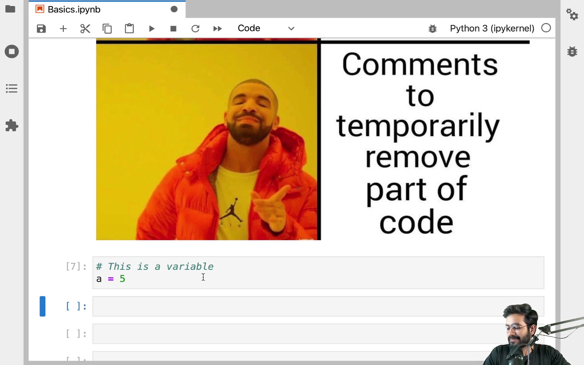Viewport: 584px width, 365px height.
Task: Focus the active empty code cell
Action: click(x=318, y=307)
